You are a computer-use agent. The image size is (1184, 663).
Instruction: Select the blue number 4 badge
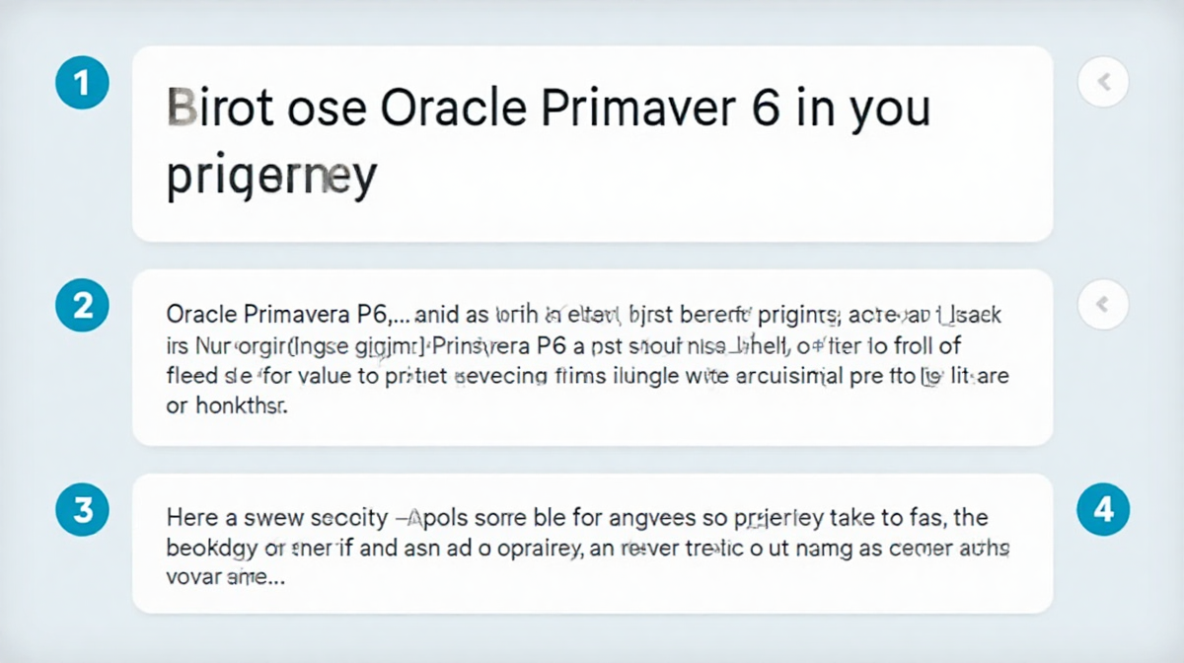click(1103, 510)
